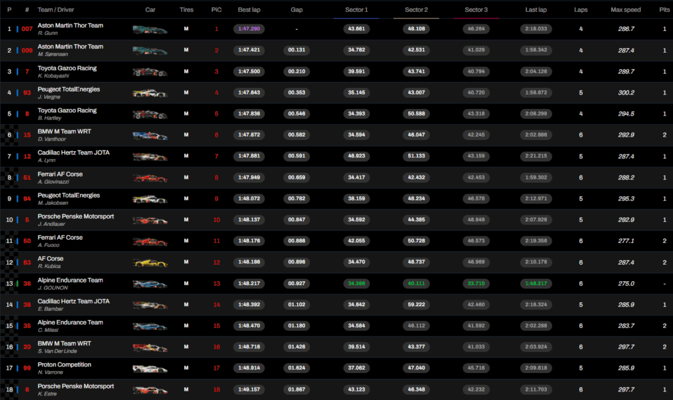Image resolution: width=673 pixels, height=400 pixels.
Task: Click the 00.131 gap pill for Sørensen
Action: (x=296, y=51)
